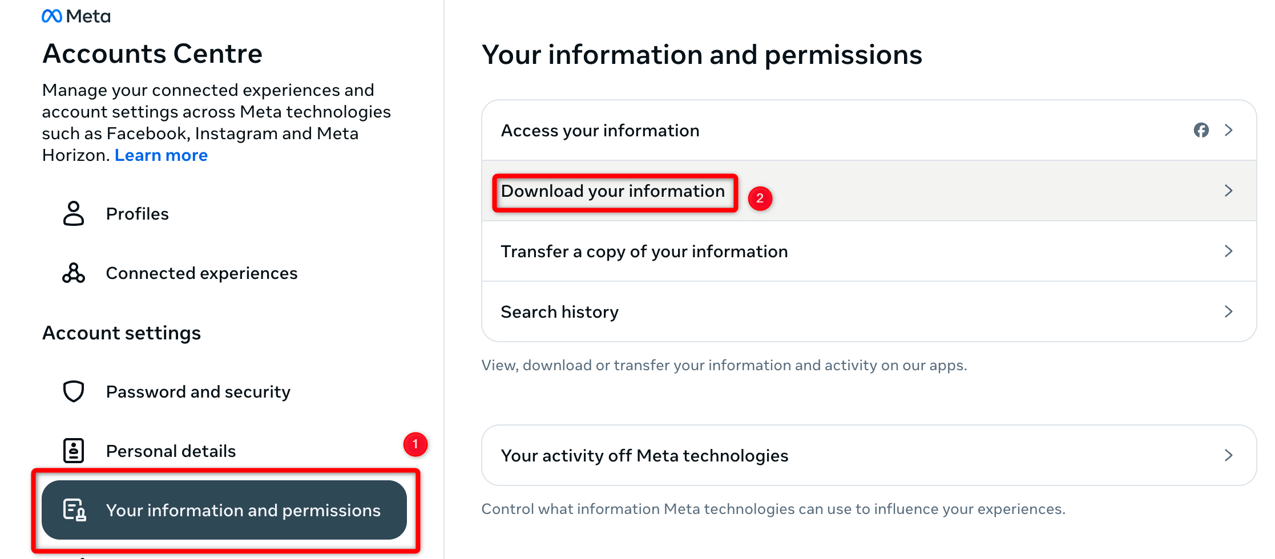This screenshot has height=559, width=1275.
Task: Click the red badge on Personal details
Action: [415, 445]
